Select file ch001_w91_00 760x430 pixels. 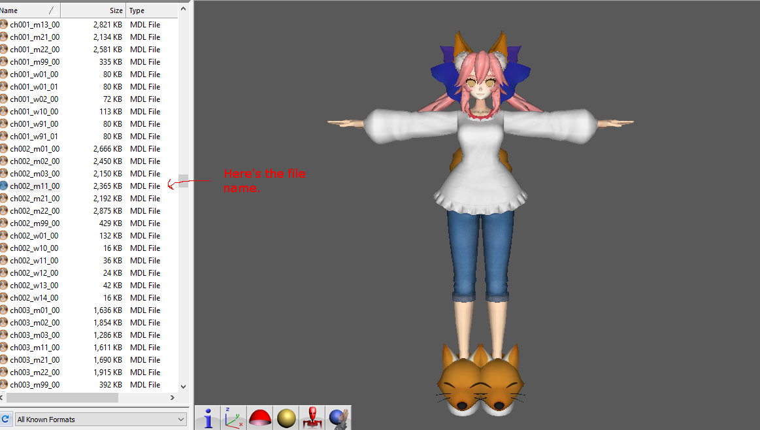click(34, 124)
